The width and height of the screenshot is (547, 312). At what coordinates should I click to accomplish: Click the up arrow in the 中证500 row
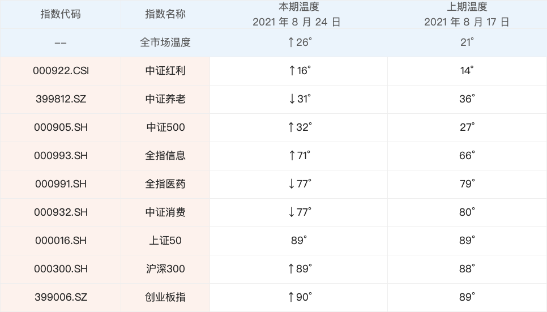tap(292, 127)
